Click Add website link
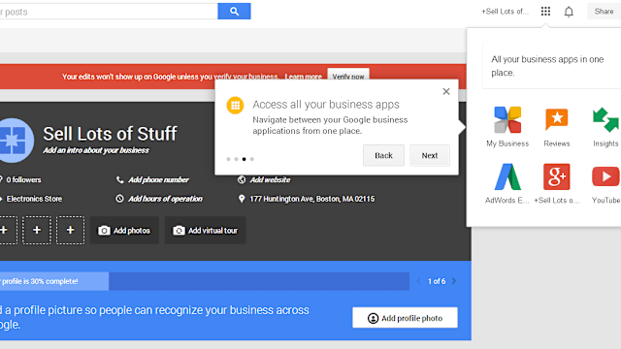 (x=270, y=180)
